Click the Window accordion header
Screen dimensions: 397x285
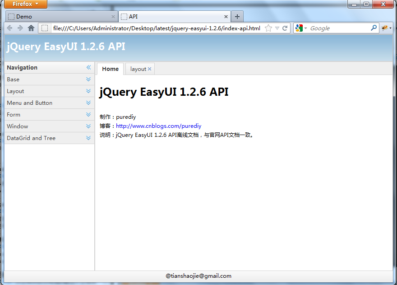point(49,126)
